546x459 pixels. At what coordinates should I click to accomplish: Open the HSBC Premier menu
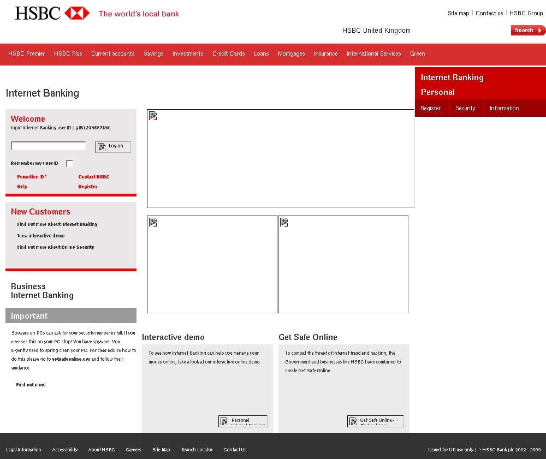(26, 53)
